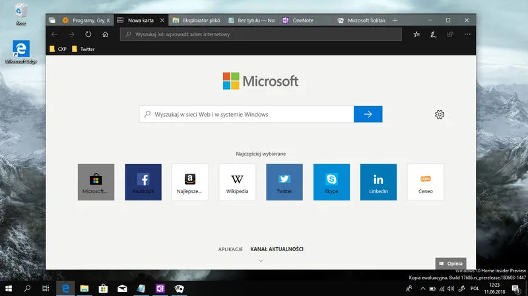Open Windows Start menu
This screenshot has height=296, width=528.
click(x=9, y=289)
